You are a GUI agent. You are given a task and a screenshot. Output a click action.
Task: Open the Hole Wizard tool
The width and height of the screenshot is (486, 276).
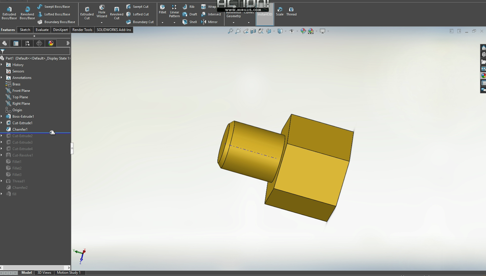tap(102, 11)
